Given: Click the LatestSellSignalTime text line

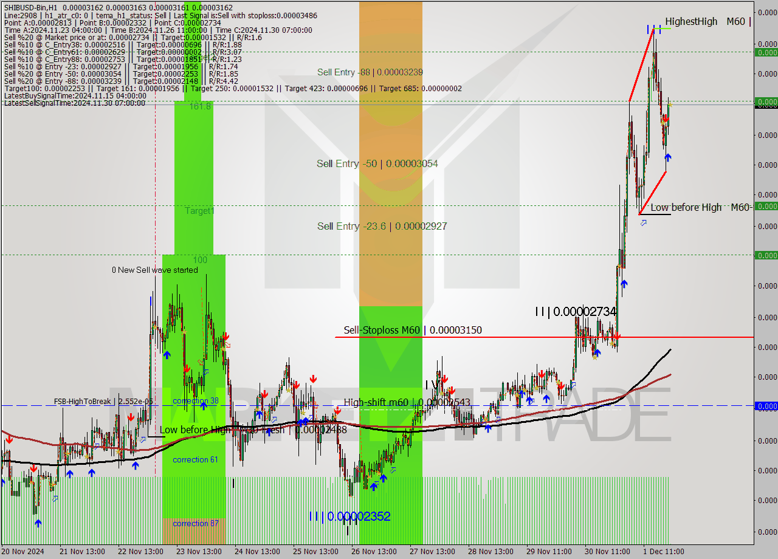Looking at the screenshot, I should pyautogui.click(x=75, y=103).
